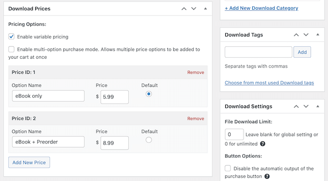Move Download Tags panel down
328x181 pixels.
click(306, 35)
